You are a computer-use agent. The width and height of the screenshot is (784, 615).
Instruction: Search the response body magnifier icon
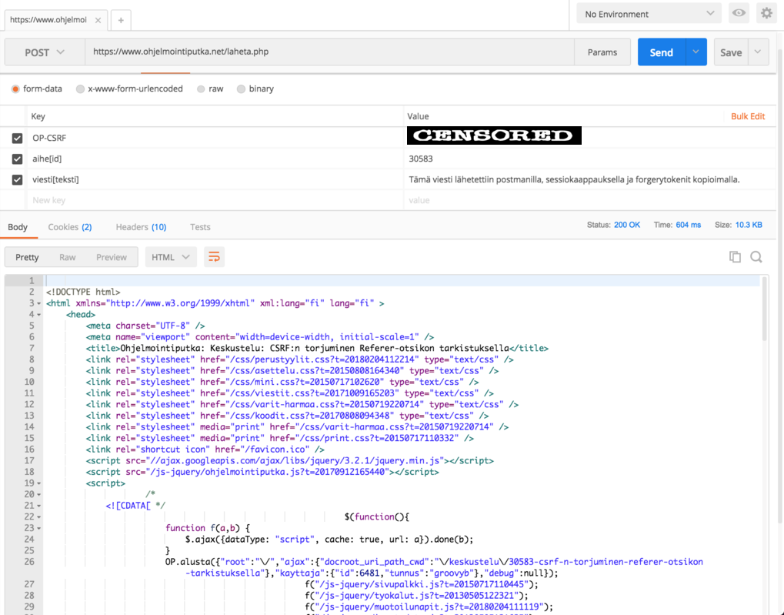click(756, 257)
